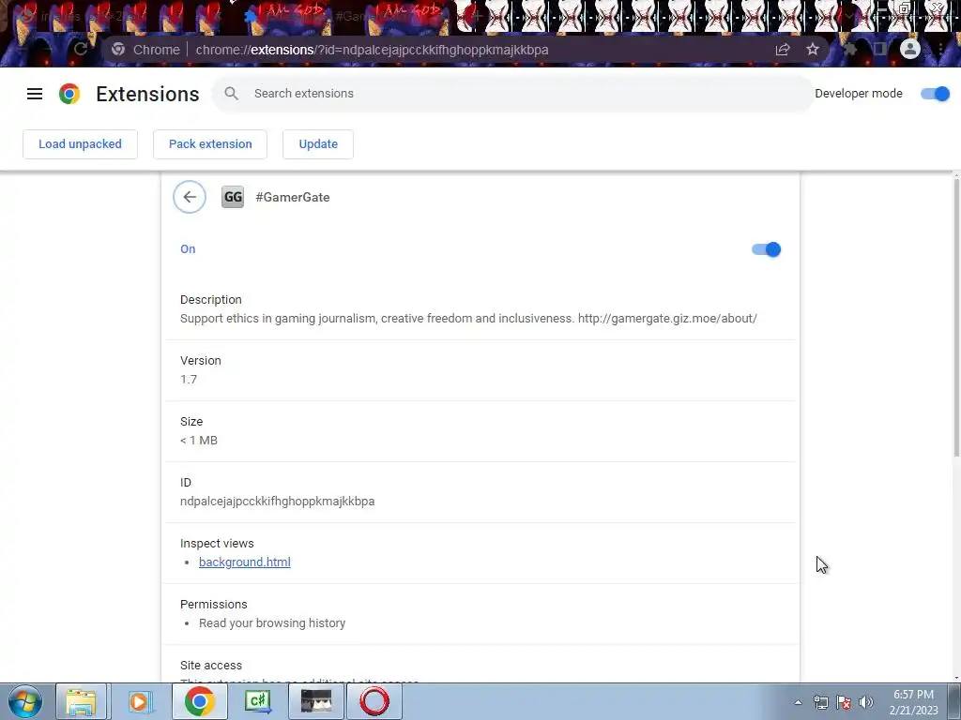Reload the page with the refresh icon
The height and width of the screenshot is (720, 961).
pos(81,50)
